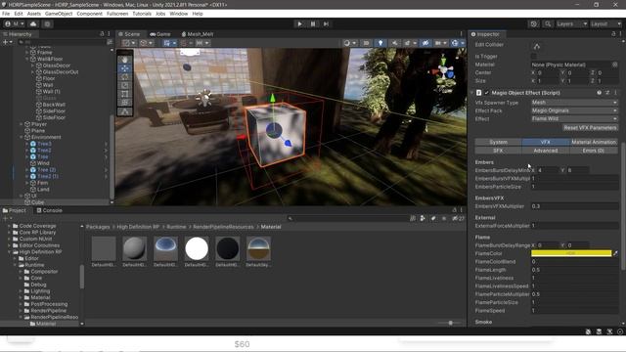Open Effect Pack dropdown
Screen dimensions: 626x352
tap(574, 110)
